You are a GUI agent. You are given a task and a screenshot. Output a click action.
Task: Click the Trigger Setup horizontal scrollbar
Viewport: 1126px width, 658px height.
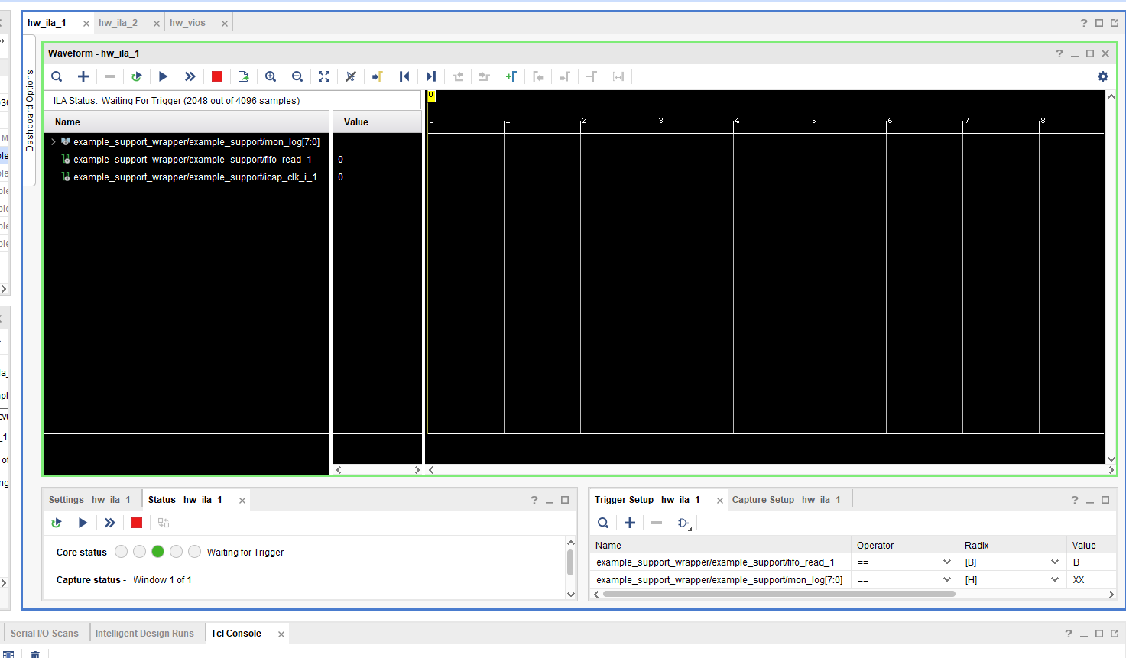778,594
